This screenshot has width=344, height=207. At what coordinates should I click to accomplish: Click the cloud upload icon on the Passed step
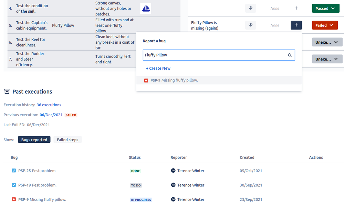point(250,8)
